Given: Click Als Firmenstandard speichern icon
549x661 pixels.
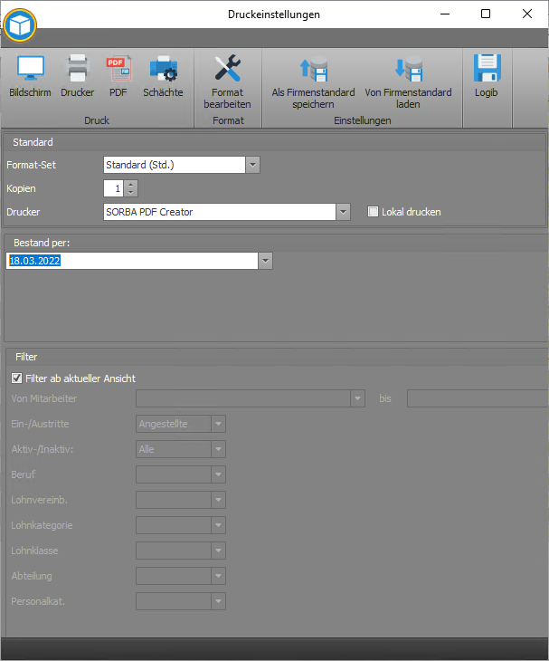Looking at the screenshot, I should pyautogui.click(x=313, y=71).
